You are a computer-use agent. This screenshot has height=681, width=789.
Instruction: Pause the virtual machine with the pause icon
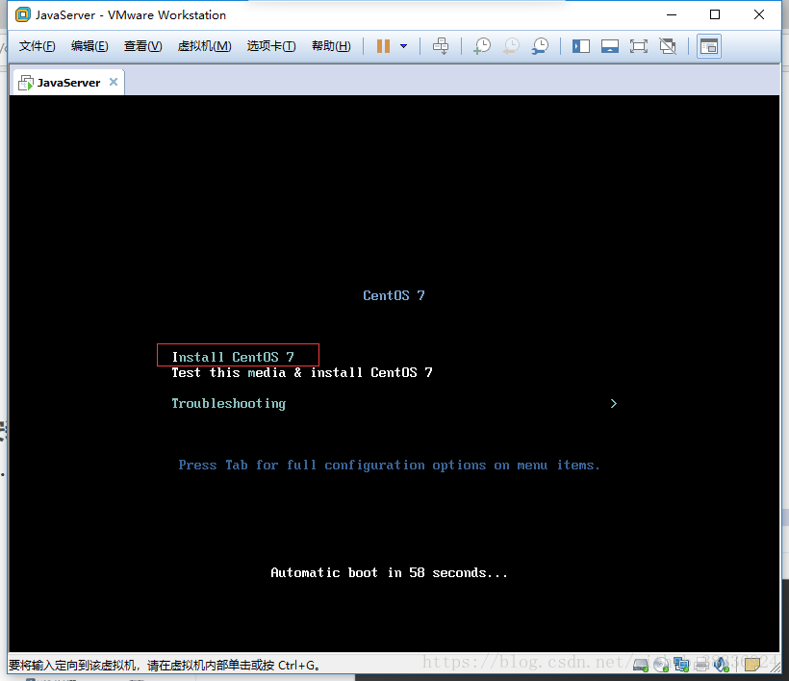383,46
